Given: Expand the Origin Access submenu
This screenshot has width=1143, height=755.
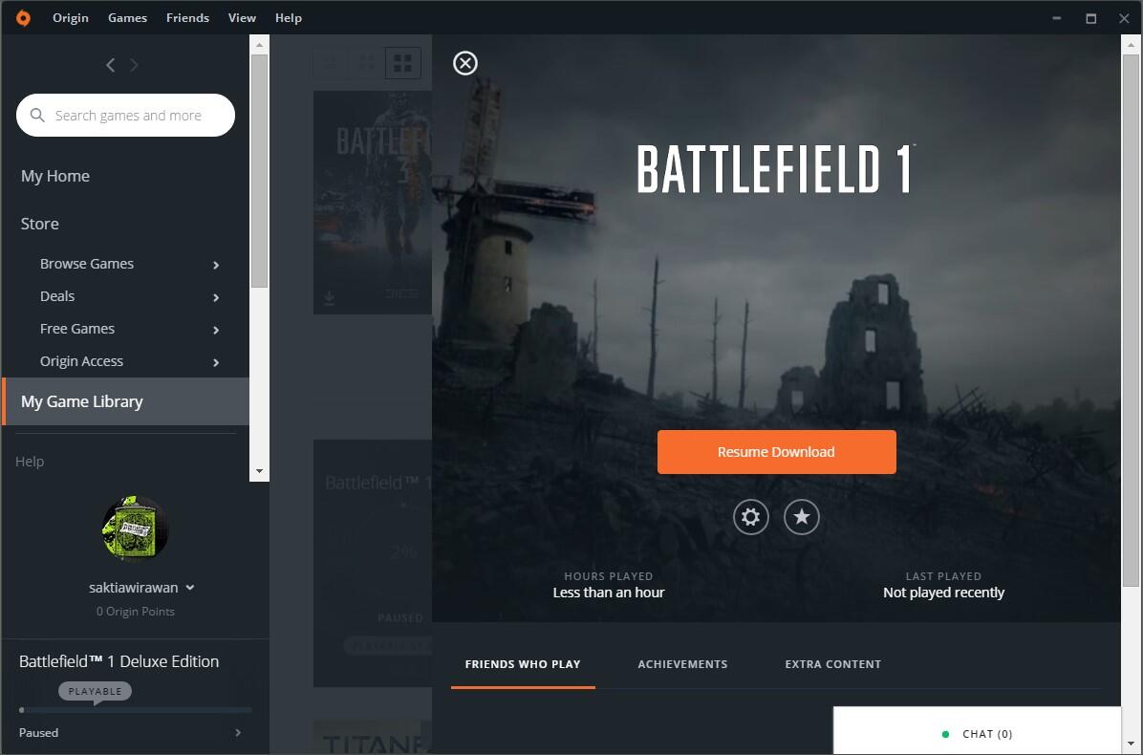Looking at the screenshot, I should point(216,362).
